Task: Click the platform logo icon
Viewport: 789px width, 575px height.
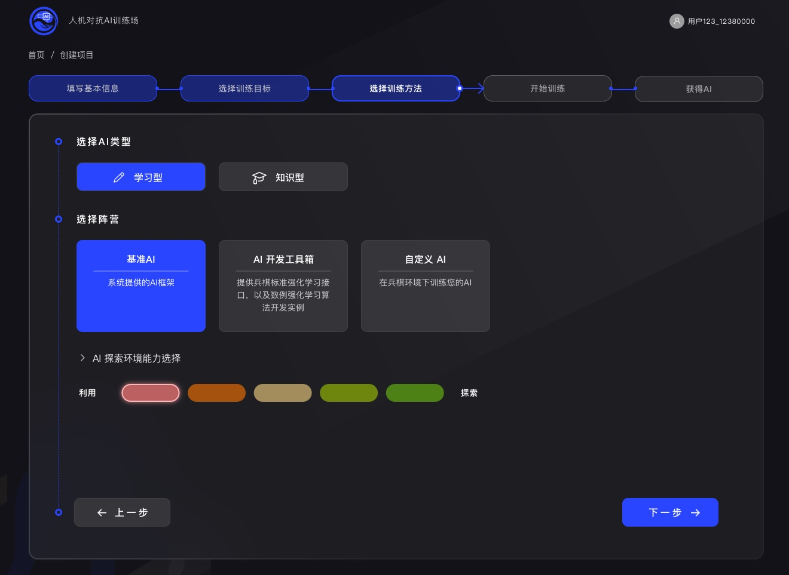Action: coord(43,21)
